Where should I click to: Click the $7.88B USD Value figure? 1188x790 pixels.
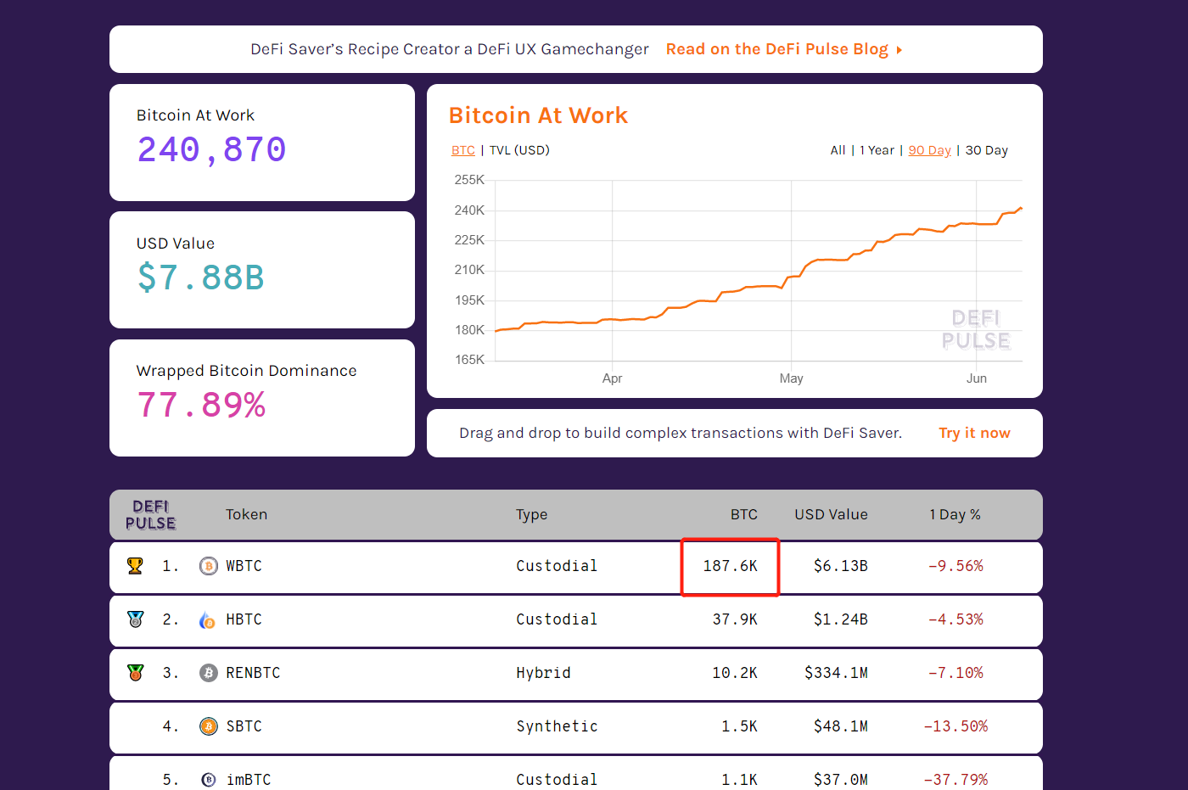201,278
